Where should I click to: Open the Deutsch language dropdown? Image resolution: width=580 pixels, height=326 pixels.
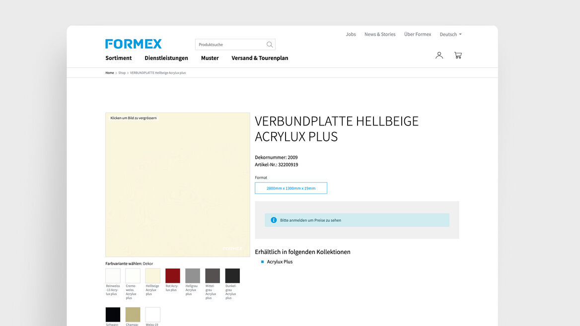pos(450,34)
